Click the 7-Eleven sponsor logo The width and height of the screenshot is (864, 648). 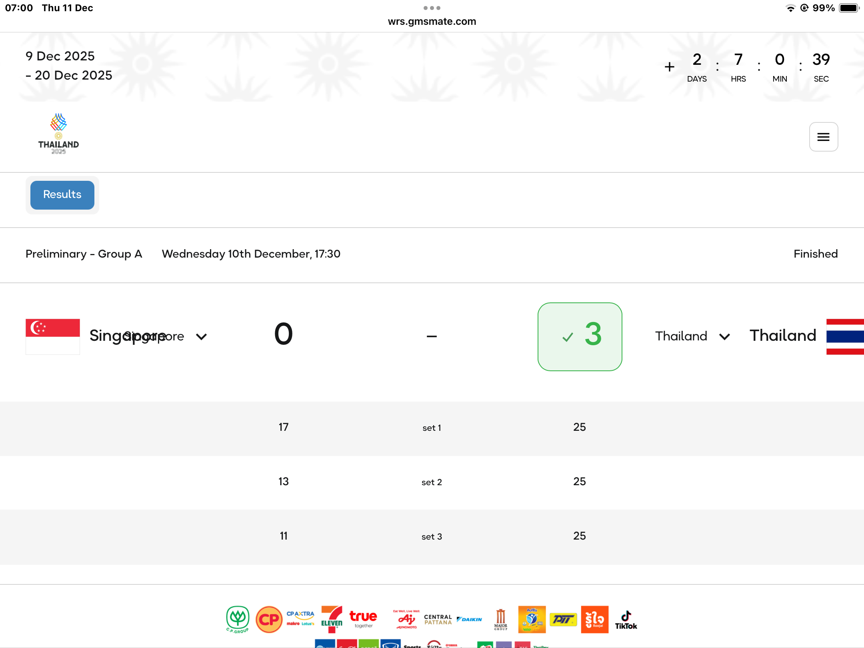332,619
